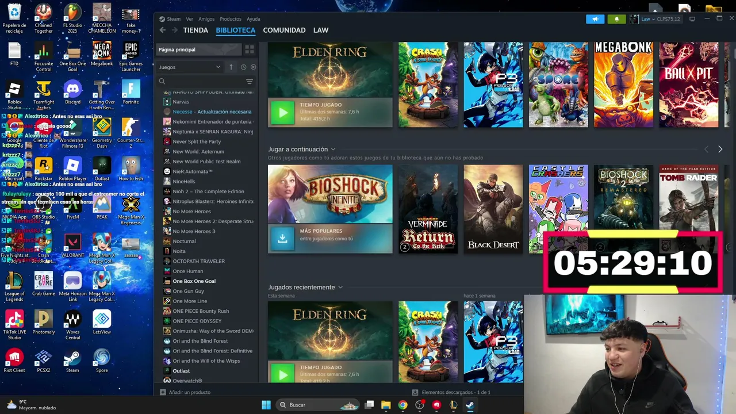This screenshot has width=736, height=414.
Task: Select Nioh 2 – The Complete Edition
Action: (208, 191)
